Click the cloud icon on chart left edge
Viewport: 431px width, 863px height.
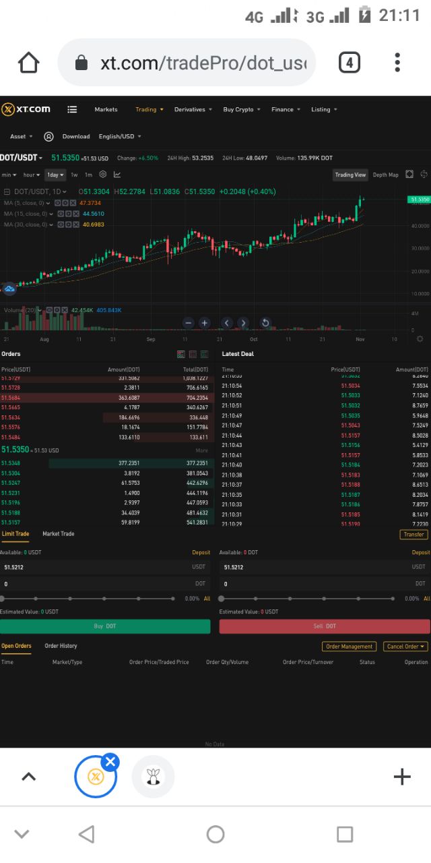pos(9,289)
